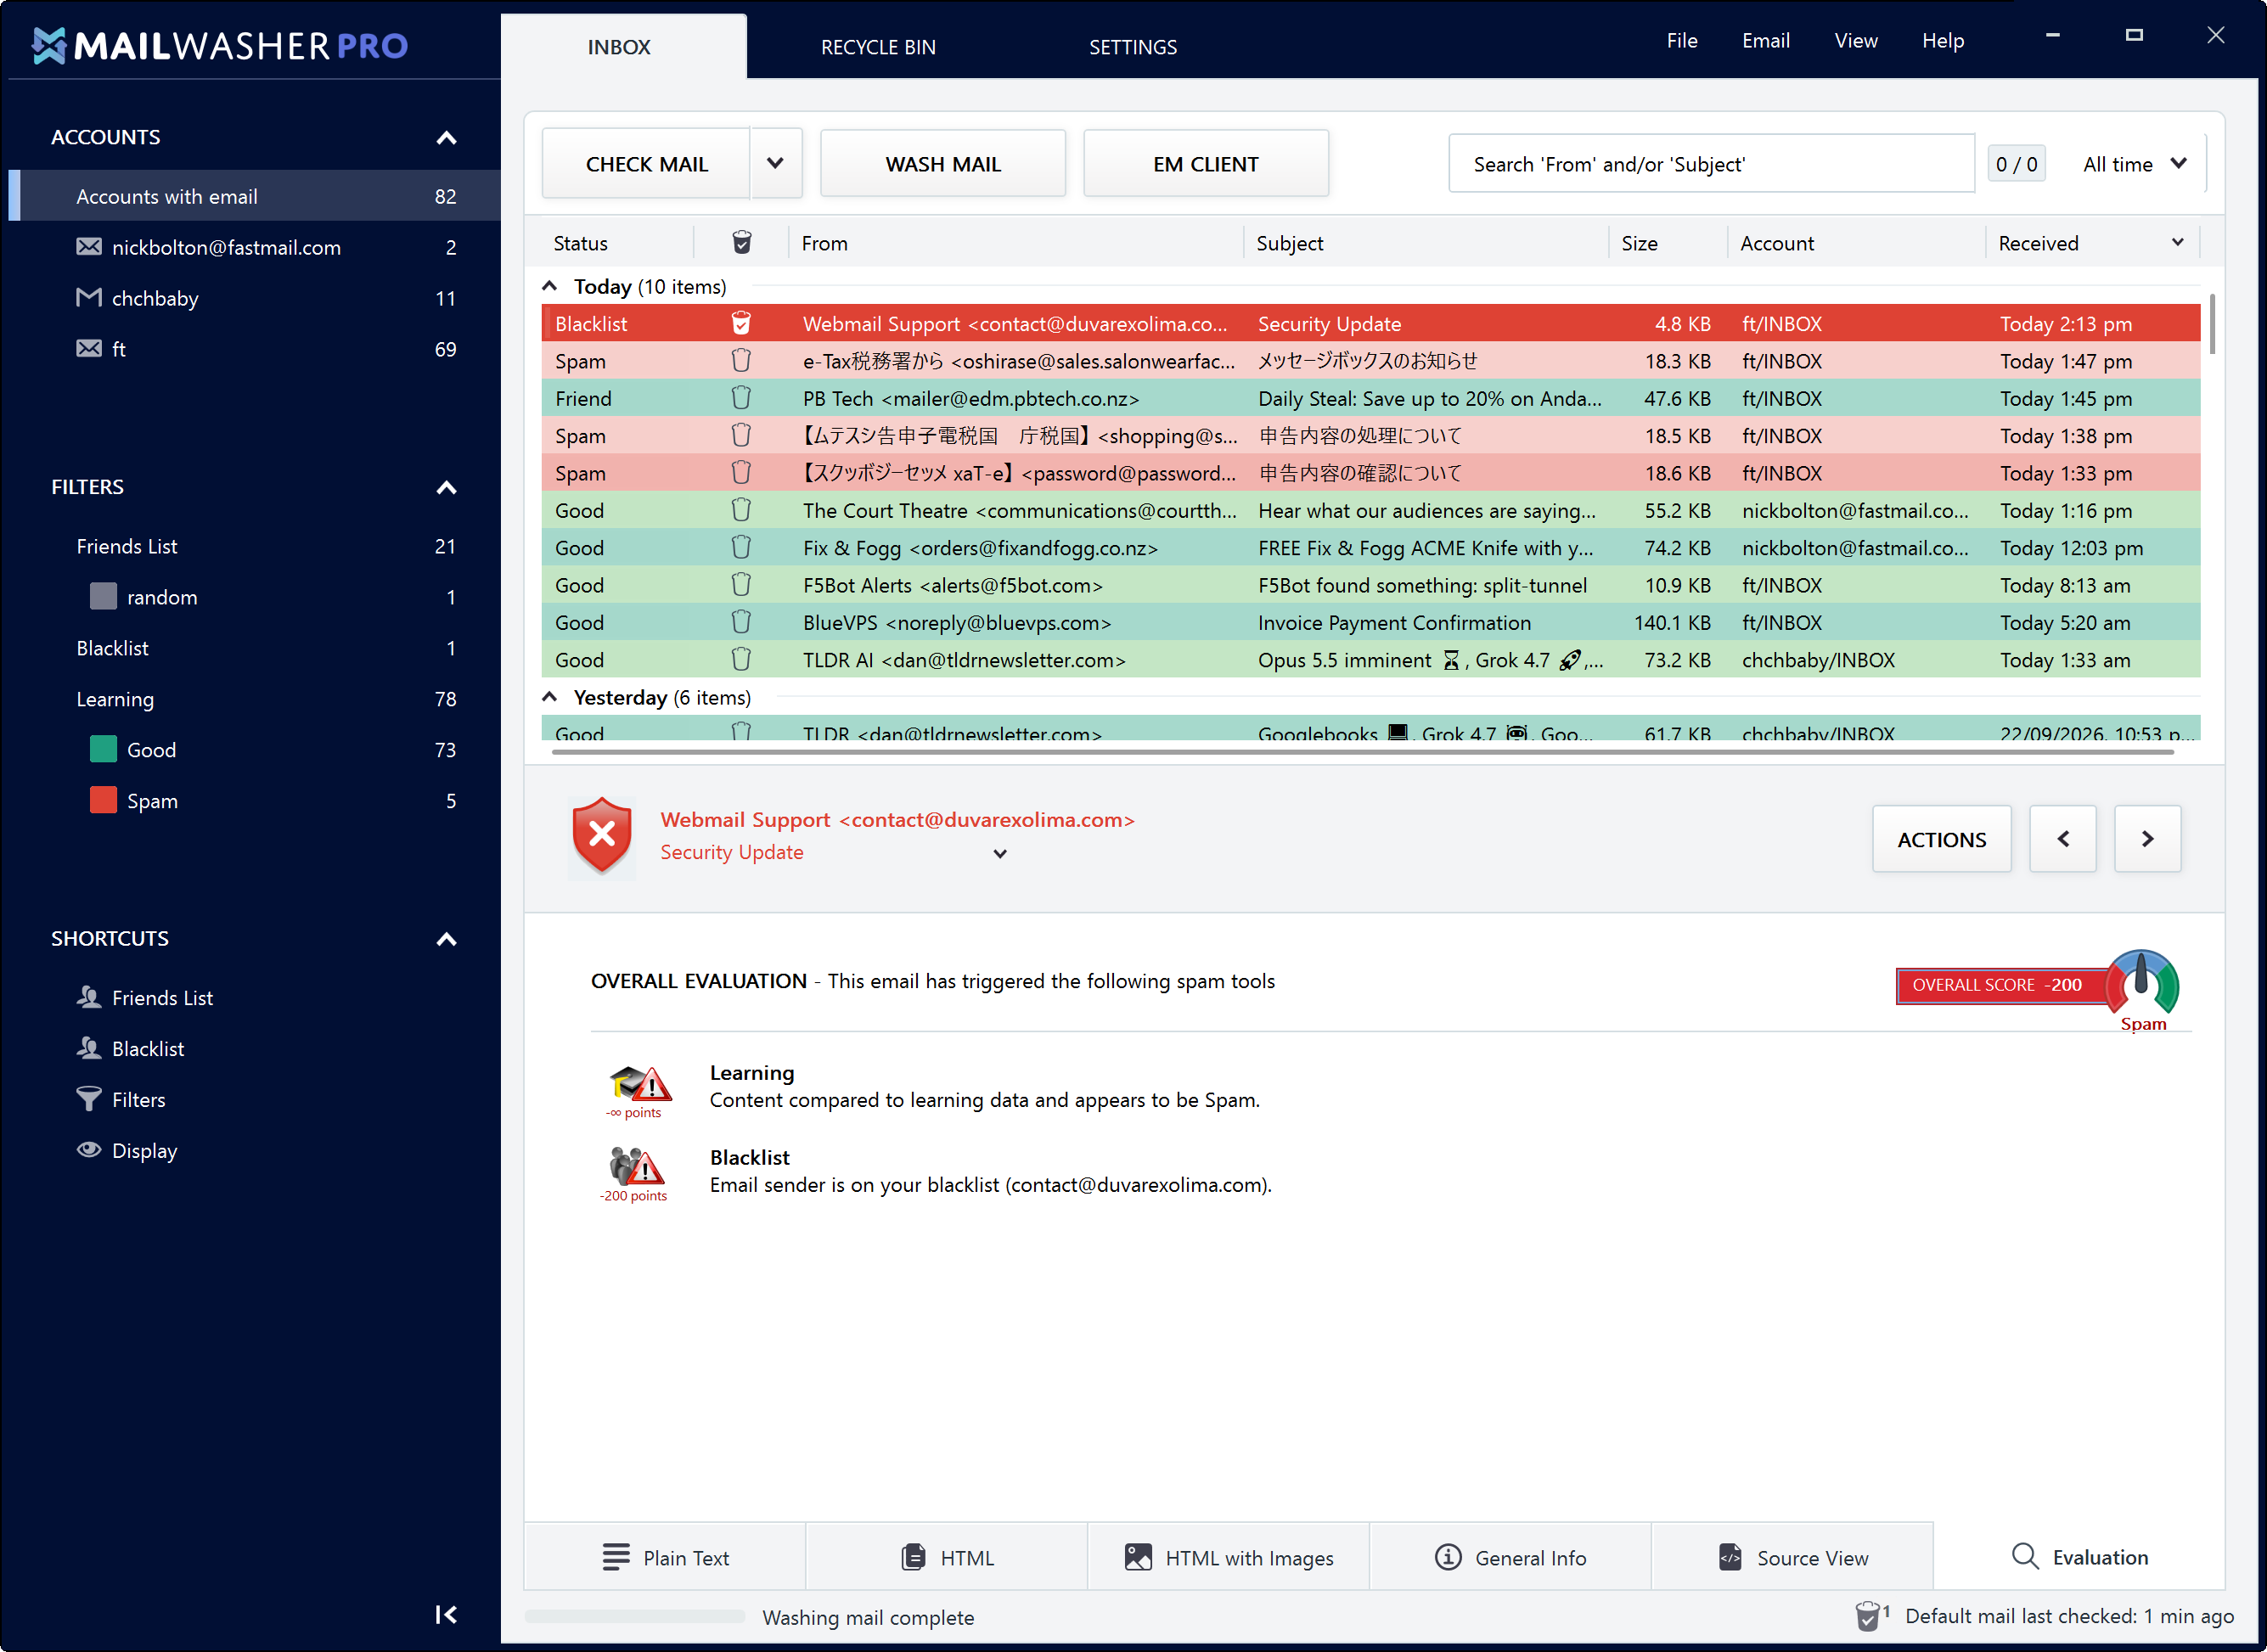Collapse the Filters section
2267x1652 pixels.
click(447, 488)
